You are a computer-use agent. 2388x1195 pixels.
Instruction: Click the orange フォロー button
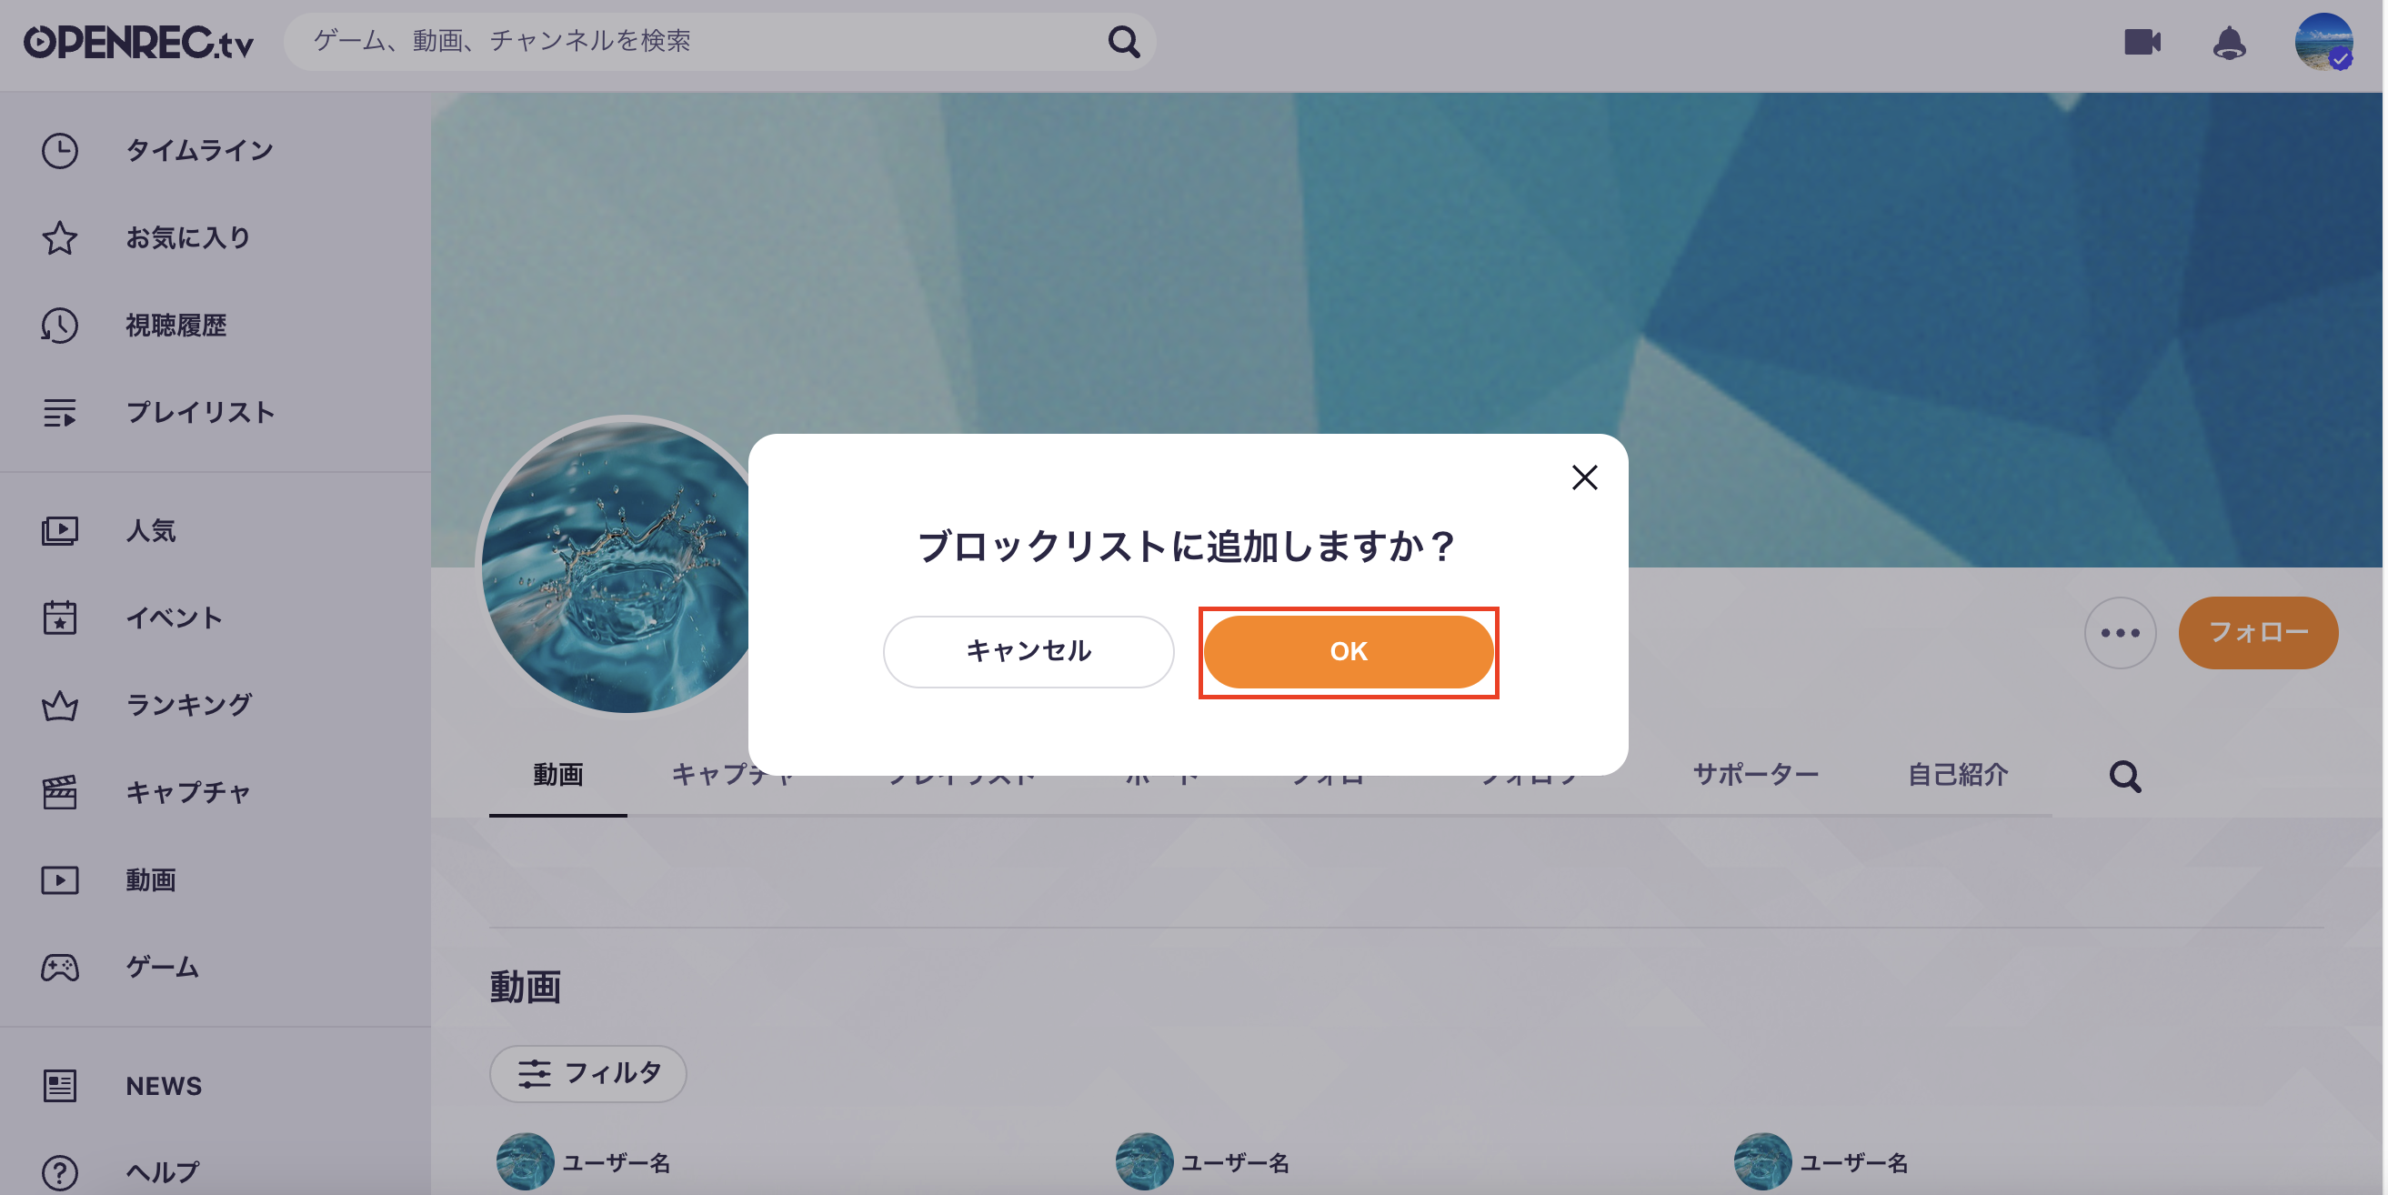pyautogui.click(x=2258, y=632)
